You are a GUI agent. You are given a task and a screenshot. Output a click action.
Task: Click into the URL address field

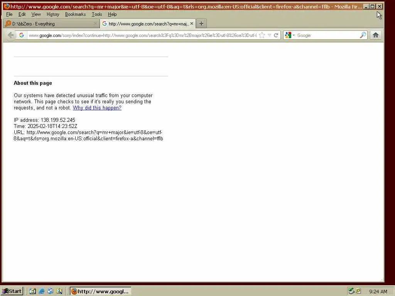pos(143,35)
